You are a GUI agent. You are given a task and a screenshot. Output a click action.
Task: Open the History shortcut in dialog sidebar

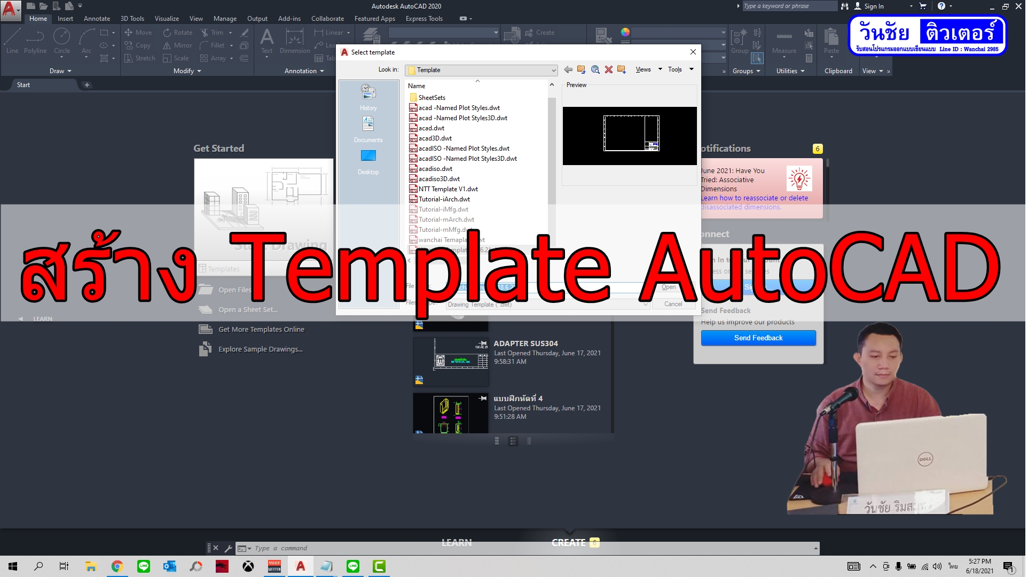click(x=368, y=97)
